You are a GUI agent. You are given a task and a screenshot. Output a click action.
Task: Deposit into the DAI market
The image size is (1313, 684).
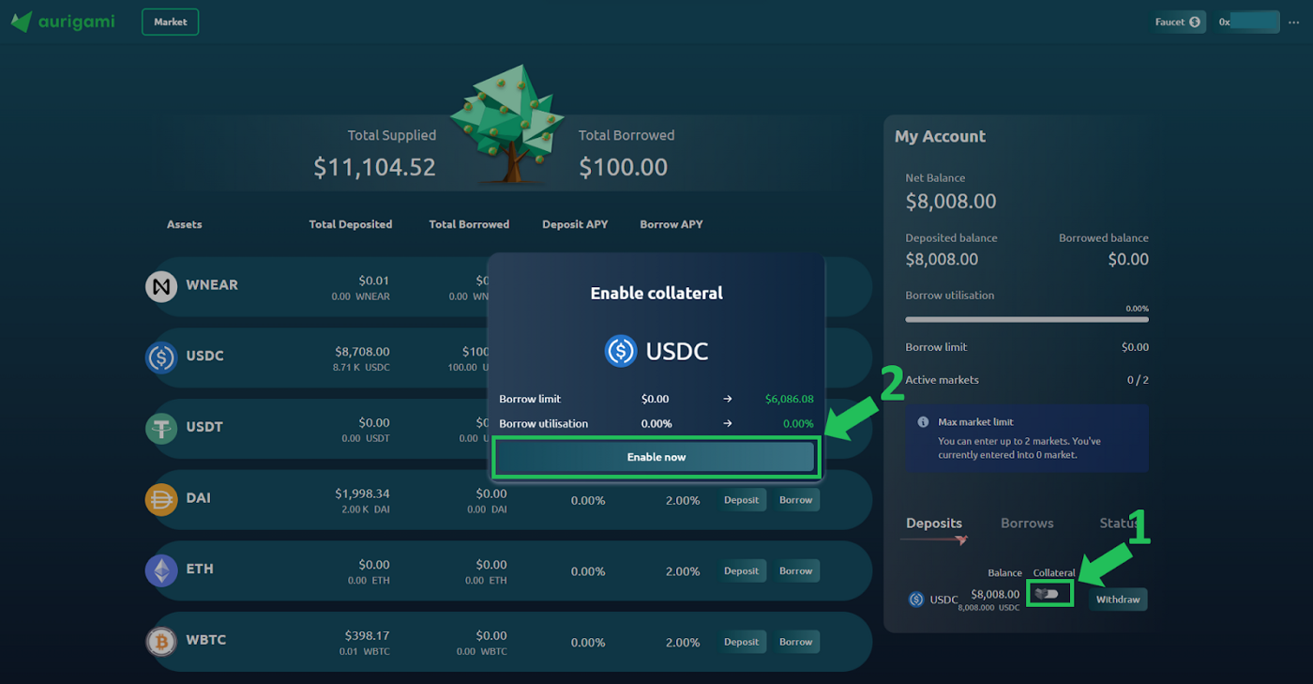click(741, 500)
